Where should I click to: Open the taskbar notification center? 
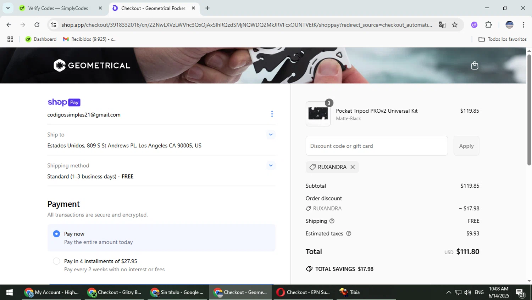click(521, 293)
